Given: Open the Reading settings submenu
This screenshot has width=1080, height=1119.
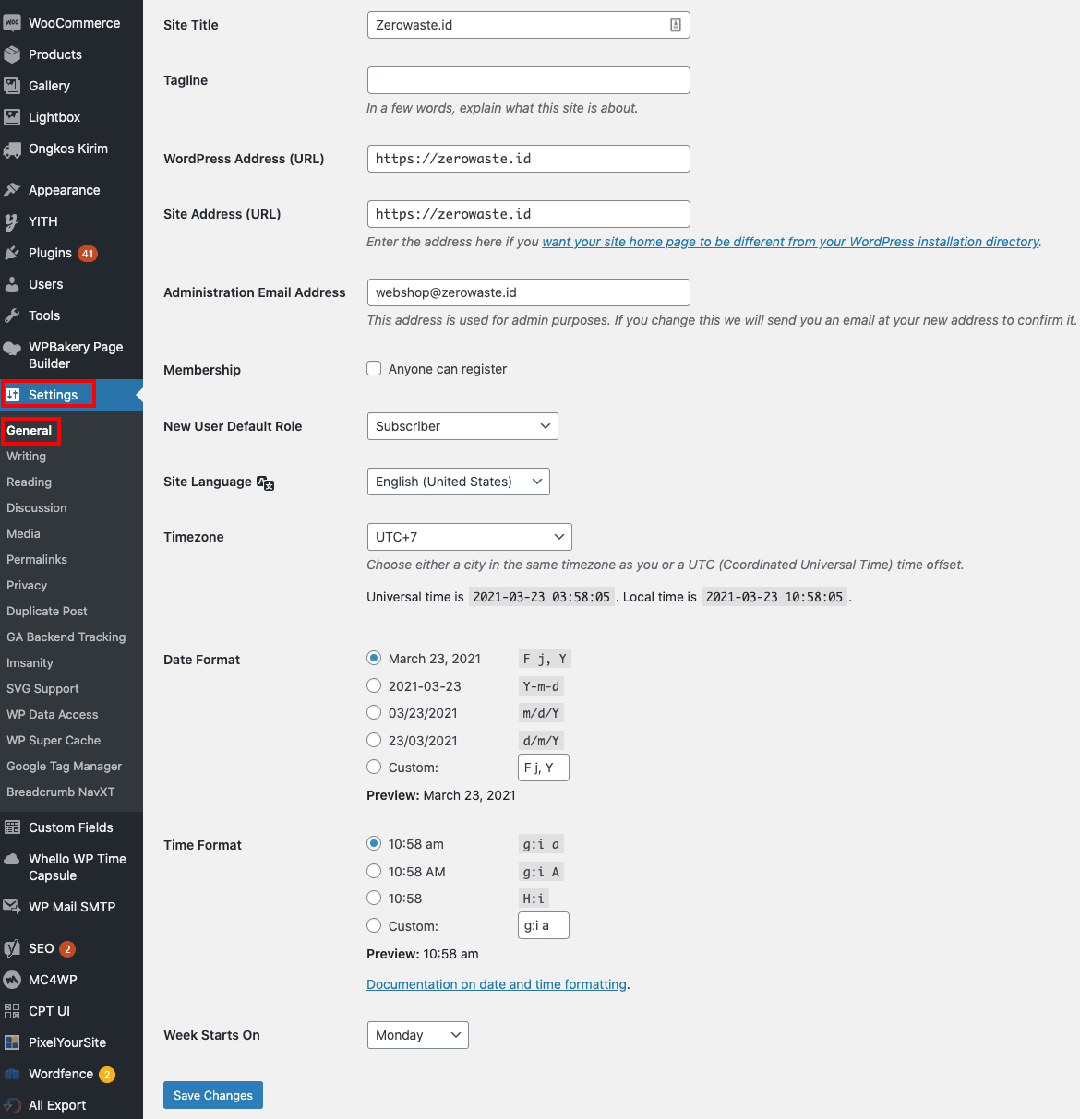Looking at the screenshot, I should (x=30, y=482).
